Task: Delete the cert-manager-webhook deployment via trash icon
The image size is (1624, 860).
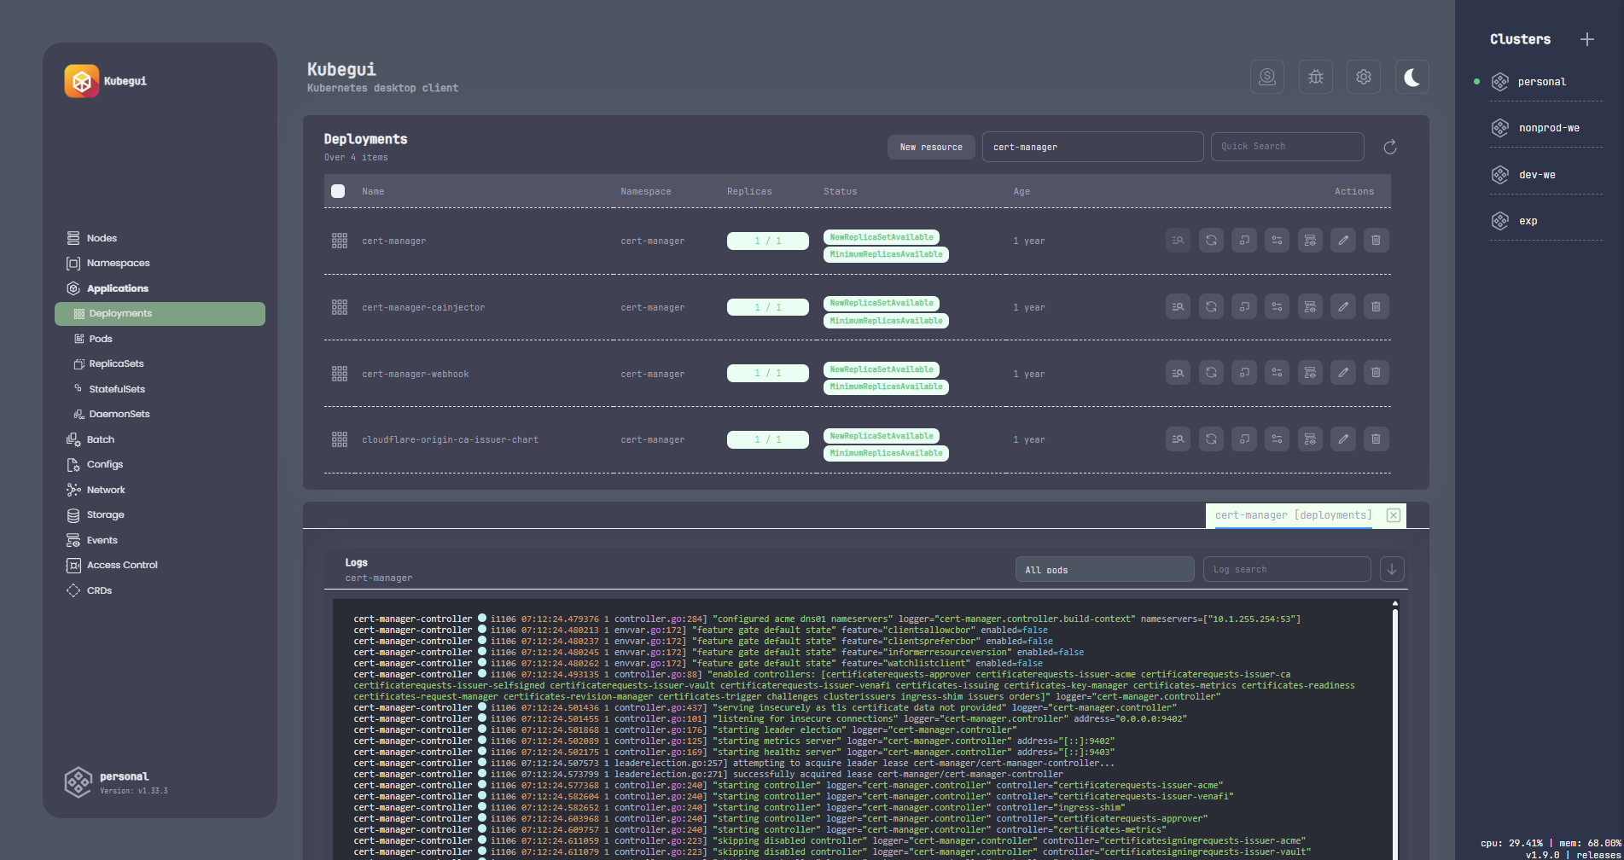Action: click(x=1376, y=373)
